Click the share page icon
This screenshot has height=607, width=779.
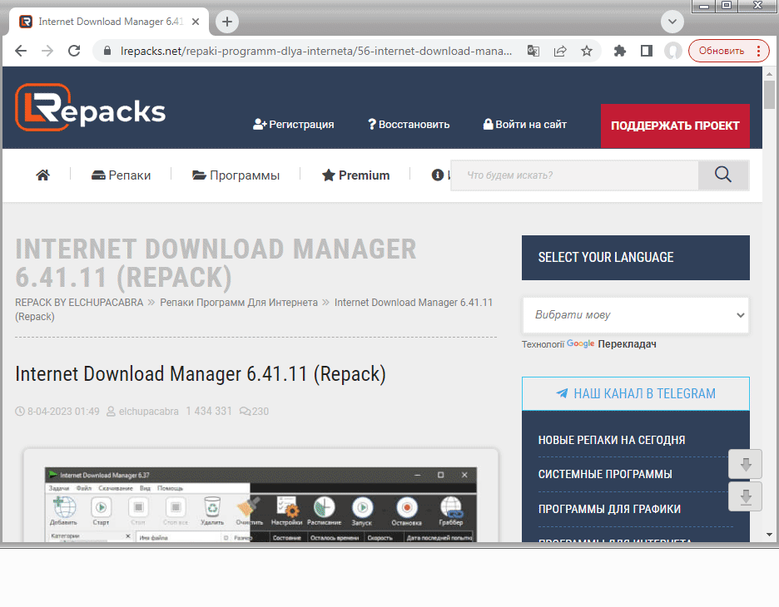(560, 51)
